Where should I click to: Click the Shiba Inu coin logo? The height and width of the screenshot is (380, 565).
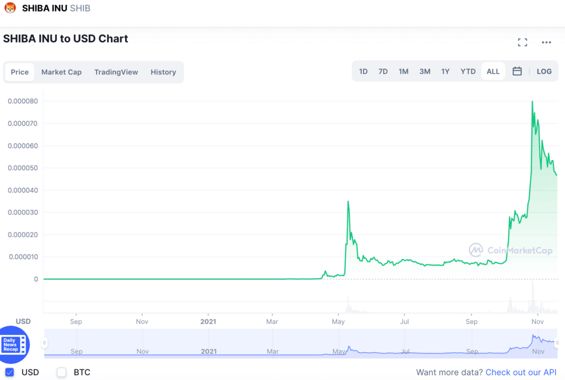click(10, 8)
